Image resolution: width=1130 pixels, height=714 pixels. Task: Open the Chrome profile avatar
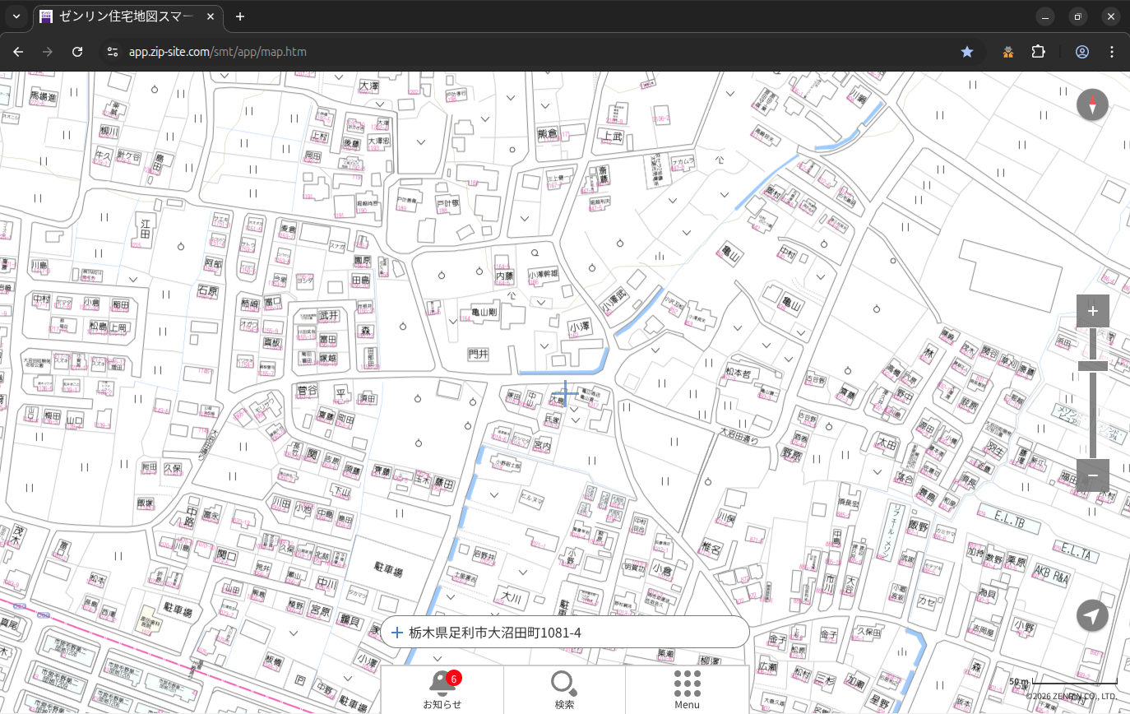1081,52
